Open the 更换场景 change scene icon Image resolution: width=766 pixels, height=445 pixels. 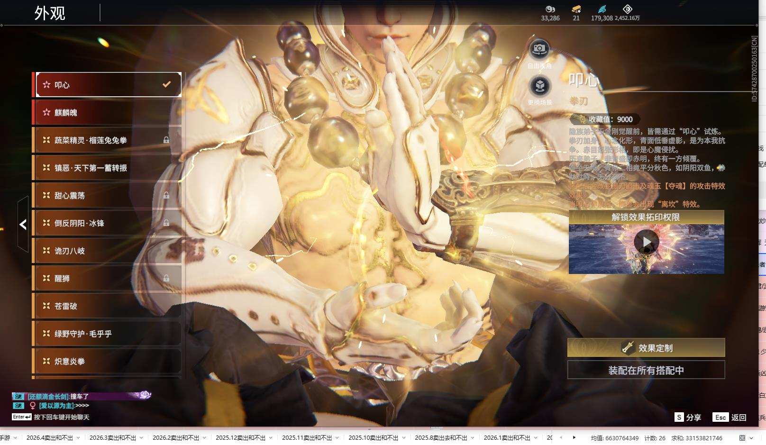click(x=539, y=86)
